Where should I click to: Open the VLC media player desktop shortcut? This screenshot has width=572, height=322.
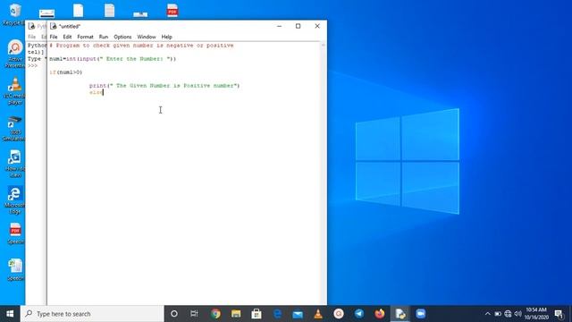tap(14, 90)
